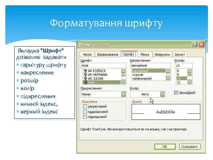Close the Формат клітинок dialog with X

pos(201,44)
